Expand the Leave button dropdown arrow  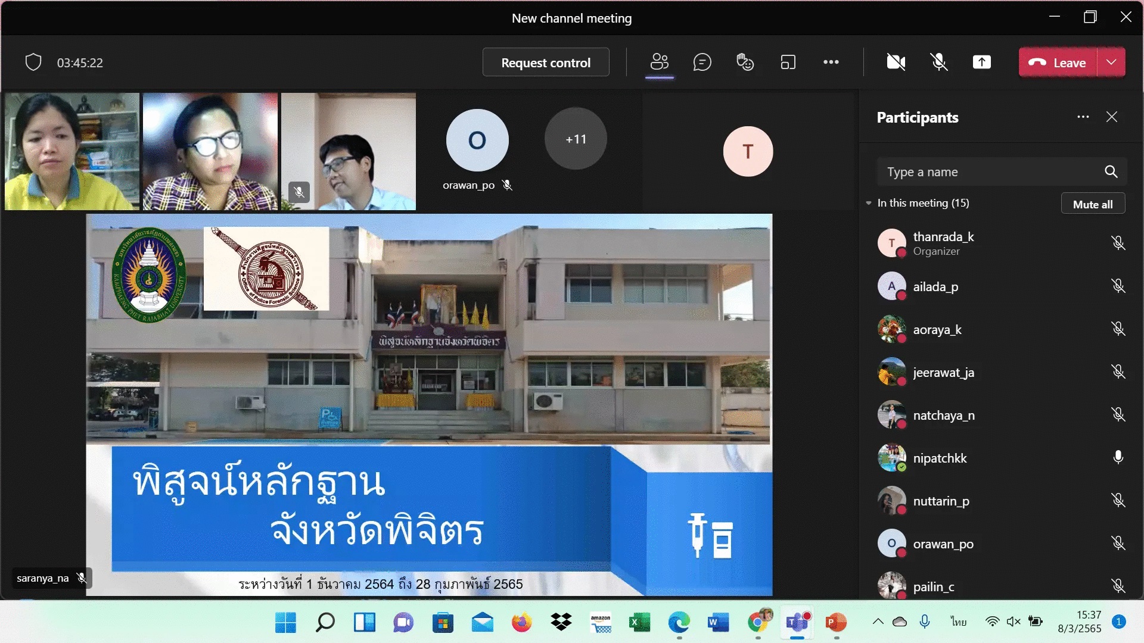point(1111,62)
